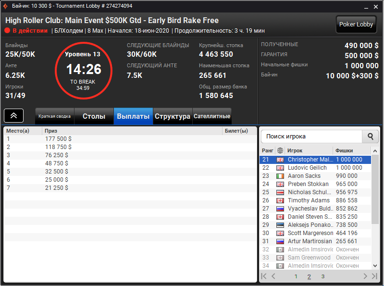
Task: Open the Краткая сводка tab
Action: click(x=55, y=116)
